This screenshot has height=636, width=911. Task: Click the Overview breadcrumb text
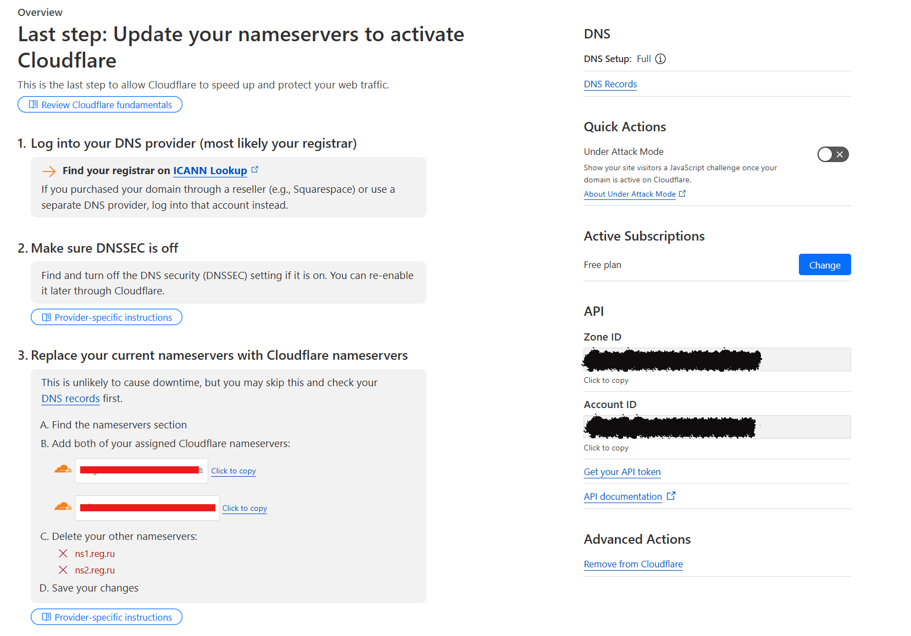pos(40,12)
